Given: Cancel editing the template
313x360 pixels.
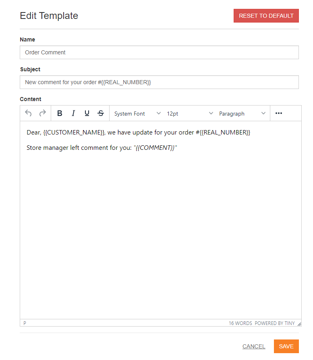Looking at the screenshot, I should (x=254, y=346).
